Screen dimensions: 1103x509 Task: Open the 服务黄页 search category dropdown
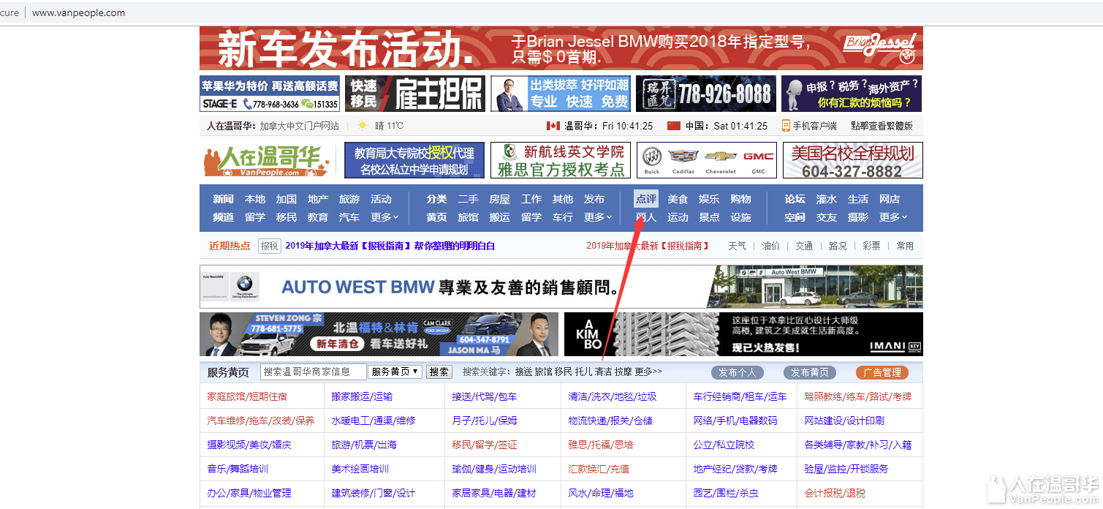pos(395,372)
